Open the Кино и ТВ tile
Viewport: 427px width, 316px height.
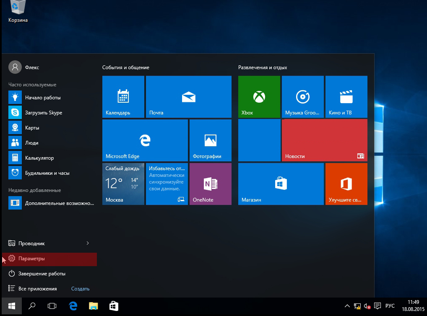pos(346,97)
